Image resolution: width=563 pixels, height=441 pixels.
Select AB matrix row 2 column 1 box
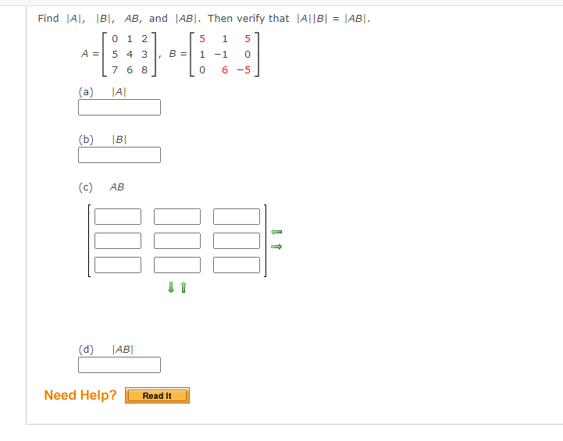tap(118, 240)
